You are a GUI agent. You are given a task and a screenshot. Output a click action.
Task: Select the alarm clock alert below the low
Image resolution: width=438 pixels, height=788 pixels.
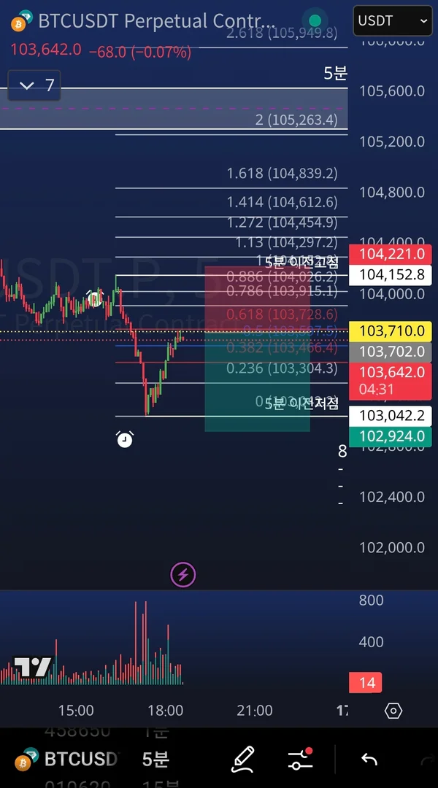tap(125, 439)
